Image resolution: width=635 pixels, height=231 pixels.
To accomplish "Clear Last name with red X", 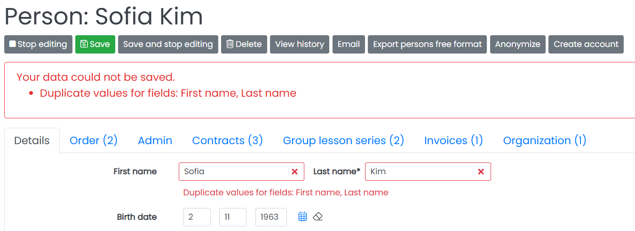I will point(481,172).
